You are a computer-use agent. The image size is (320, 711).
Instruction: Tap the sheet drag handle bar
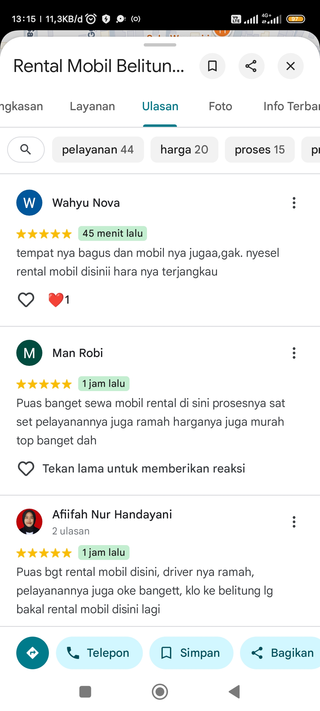[160, 45]
